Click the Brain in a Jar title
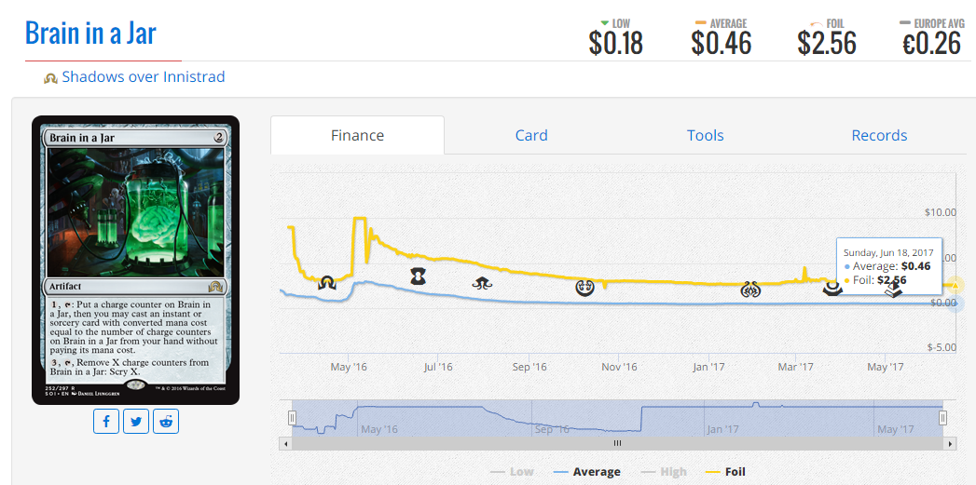 (90, 33)
